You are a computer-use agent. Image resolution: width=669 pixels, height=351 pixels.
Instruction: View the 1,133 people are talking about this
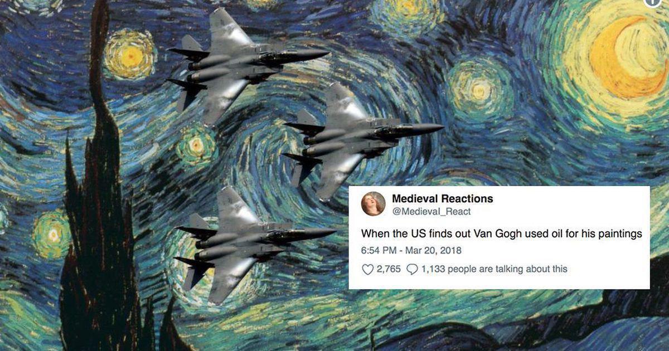click(x=494, y=269)
